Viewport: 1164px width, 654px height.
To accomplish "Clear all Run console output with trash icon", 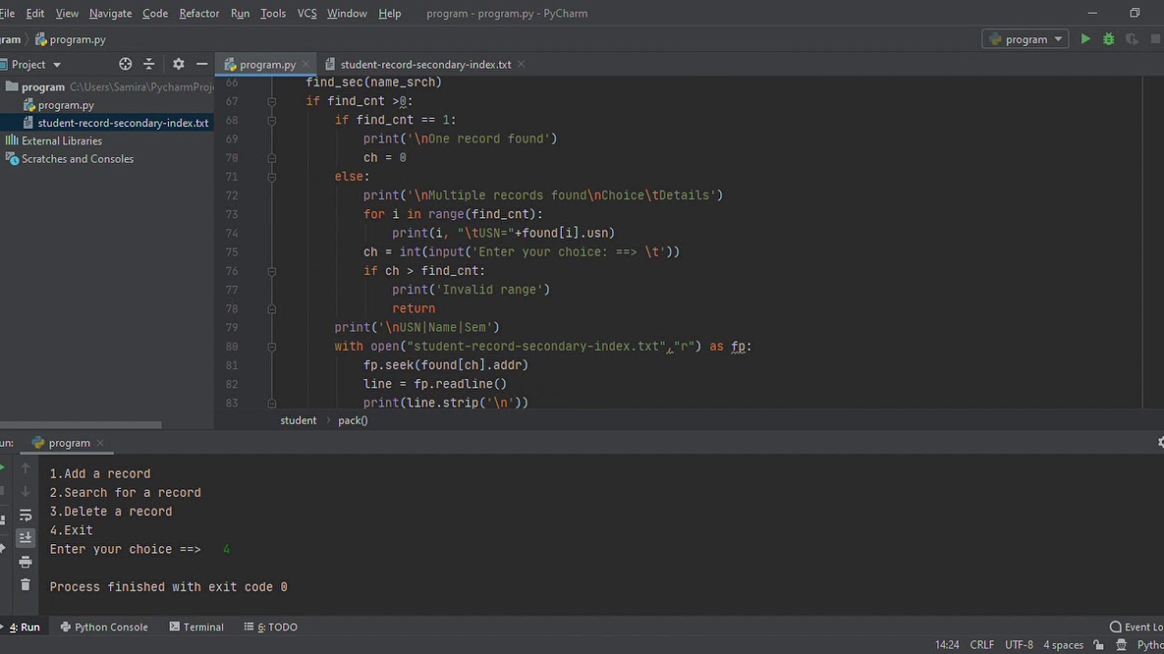I will (25, 585).
